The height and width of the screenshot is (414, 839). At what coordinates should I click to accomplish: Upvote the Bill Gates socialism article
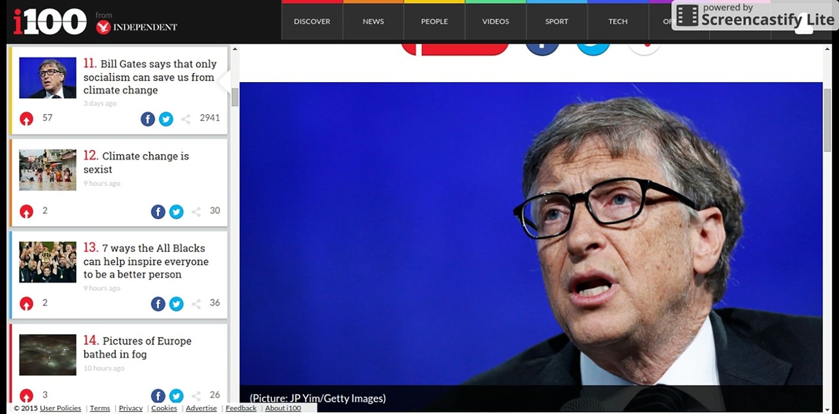tap(26, 118)
